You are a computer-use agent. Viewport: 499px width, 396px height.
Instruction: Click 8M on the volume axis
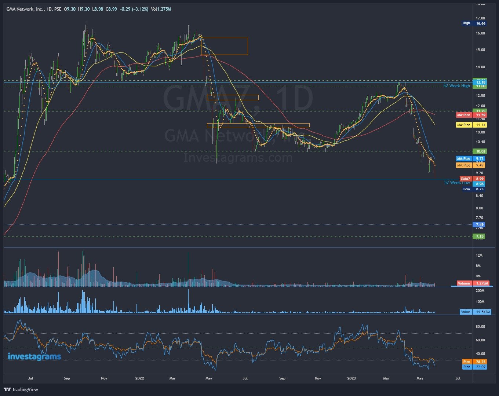point(478,266)
